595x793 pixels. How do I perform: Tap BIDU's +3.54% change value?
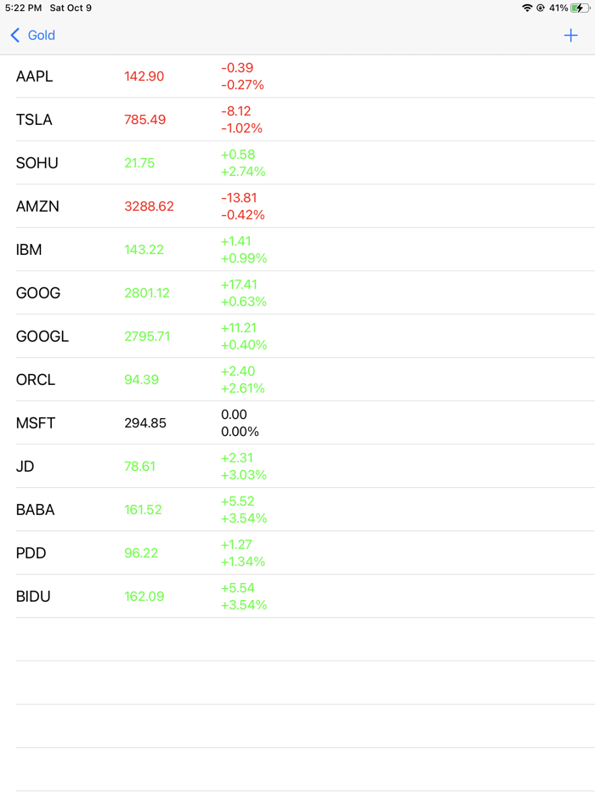244,604
